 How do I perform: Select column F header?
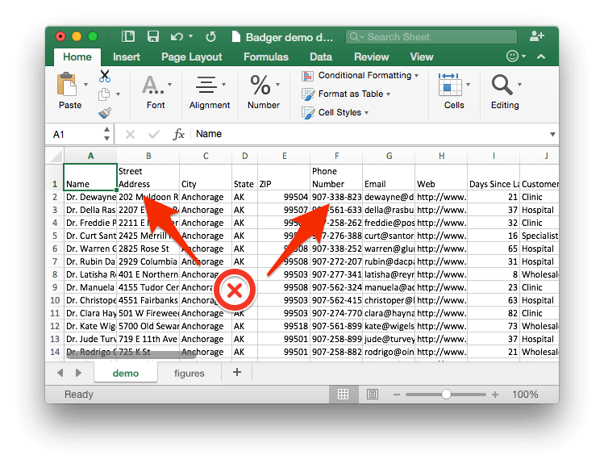(x=336, y=156)
